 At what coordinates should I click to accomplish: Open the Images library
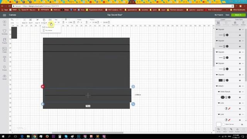[x=4, y=50]
